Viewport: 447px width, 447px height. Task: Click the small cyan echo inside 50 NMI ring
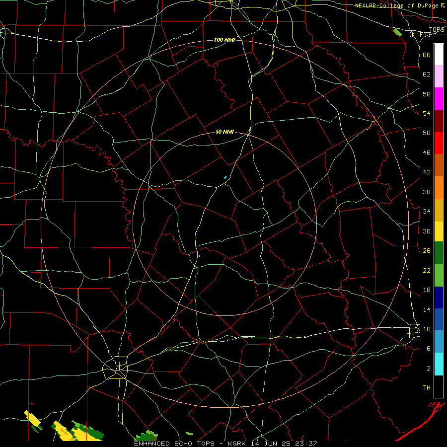(x=225, y=177)
